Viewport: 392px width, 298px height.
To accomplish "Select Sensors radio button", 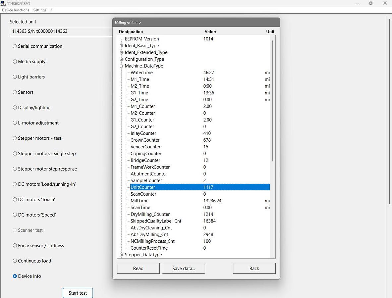I will click(x=23, y=92).
